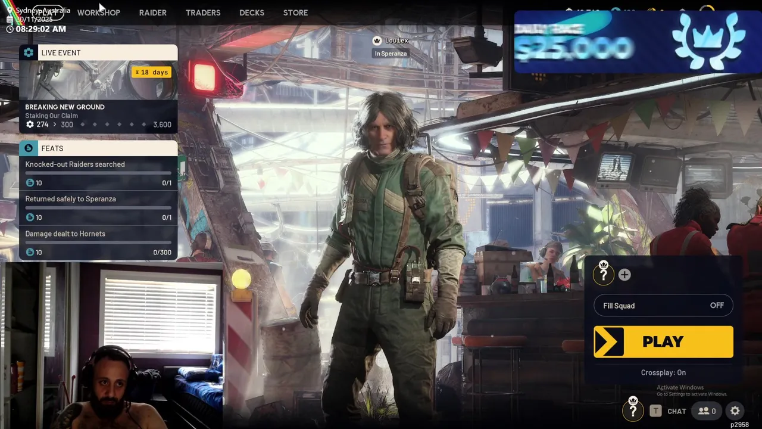Click the streamer webcam feed
Viewport: 762px width, 429px height.
coord(111,347)
